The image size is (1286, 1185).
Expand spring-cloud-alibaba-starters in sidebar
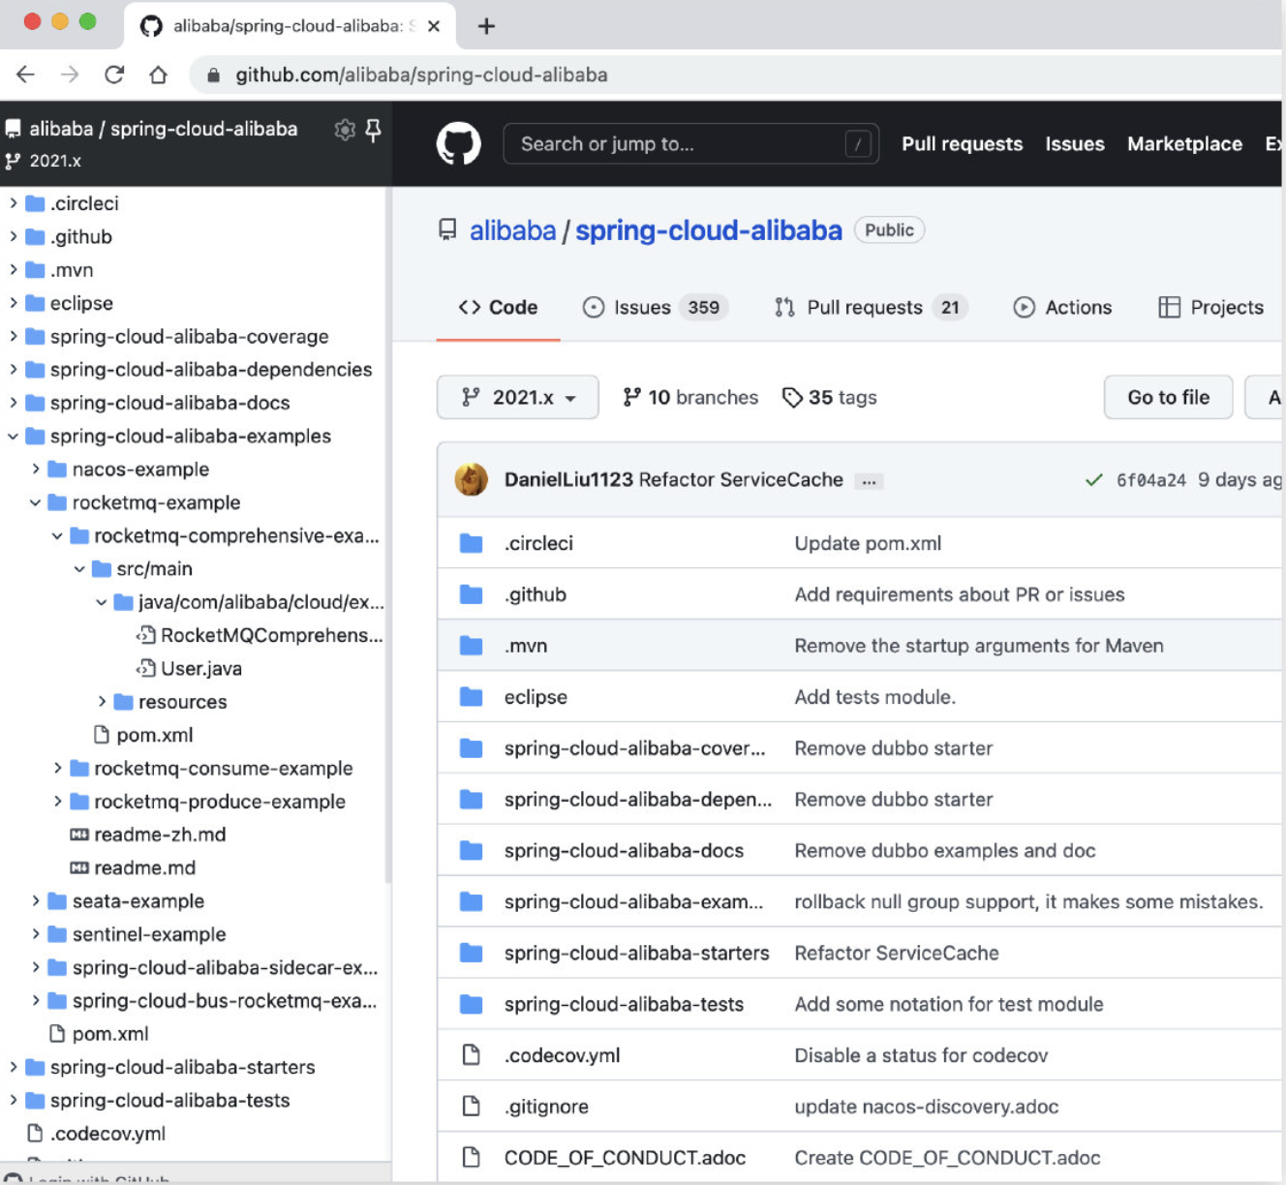tap(14, 1067)
